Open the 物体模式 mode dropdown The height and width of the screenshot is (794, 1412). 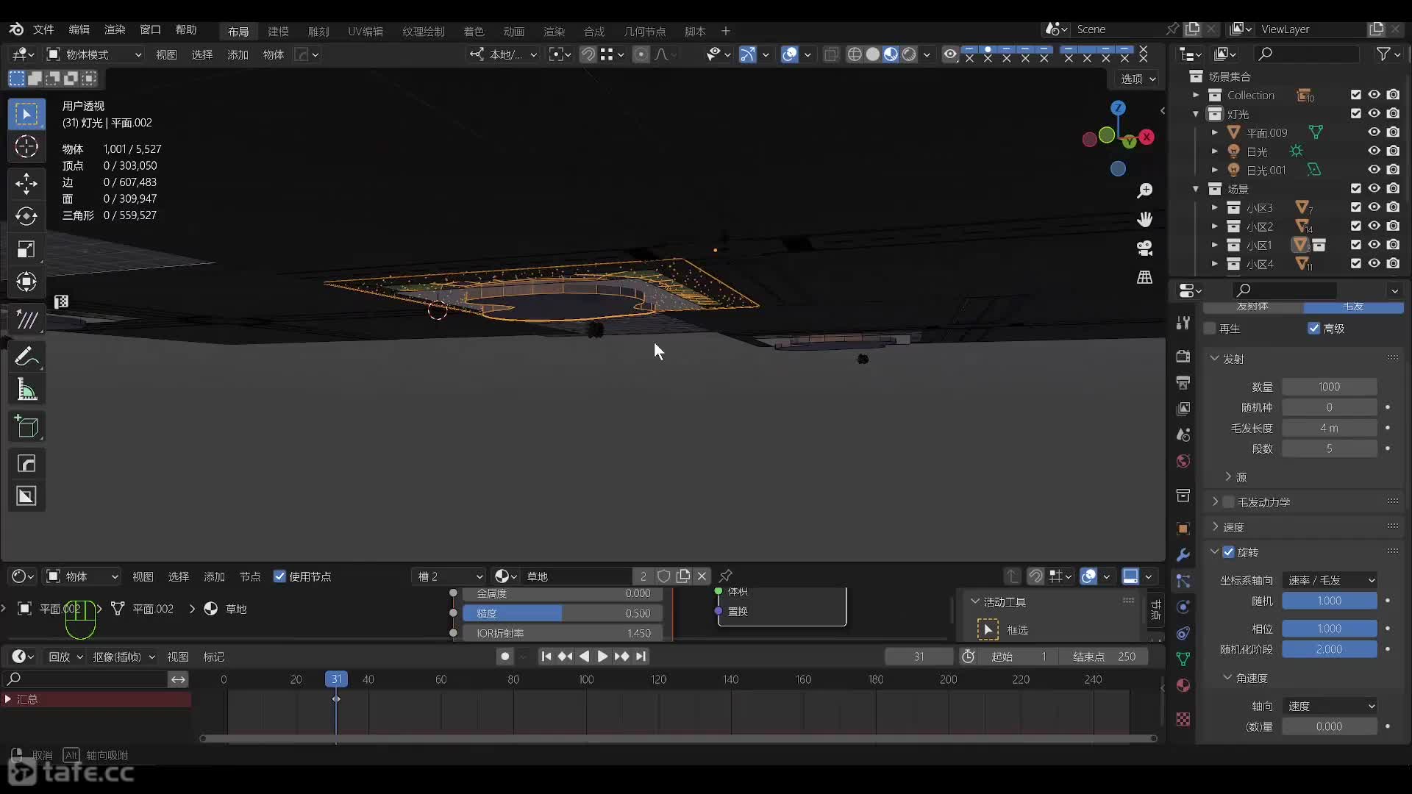pos(94,54)
